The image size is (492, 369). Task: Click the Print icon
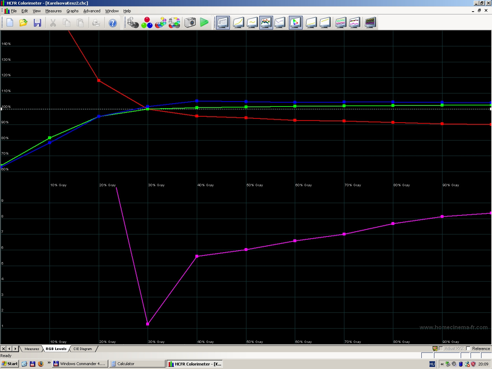(x=96, y=23)
